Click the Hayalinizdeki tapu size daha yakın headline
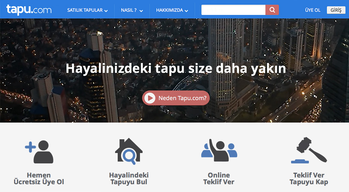The width and height of the screenshot is (349, 192). click(176, 69)
